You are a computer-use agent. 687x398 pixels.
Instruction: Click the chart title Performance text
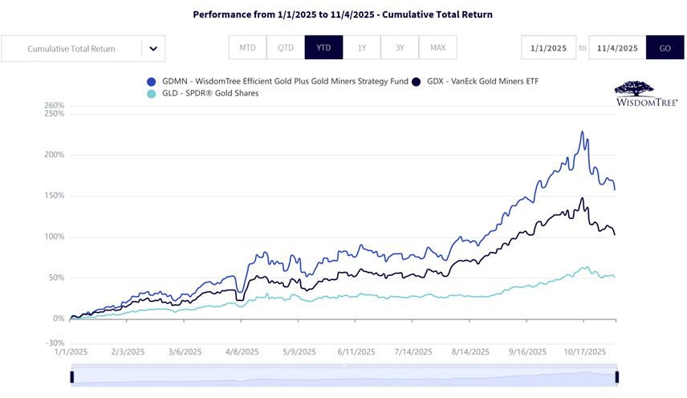(343, 14)
